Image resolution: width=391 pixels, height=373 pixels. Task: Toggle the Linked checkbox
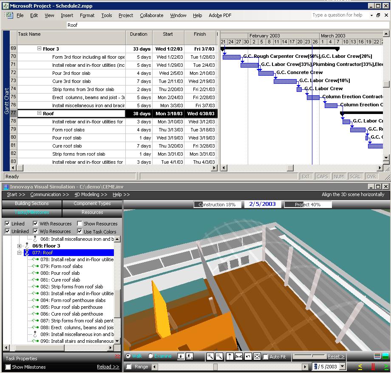pos(8,224)
